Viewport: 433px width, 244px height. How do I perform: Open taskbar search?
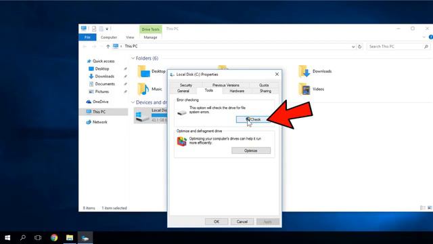click(x=23, y=238)
